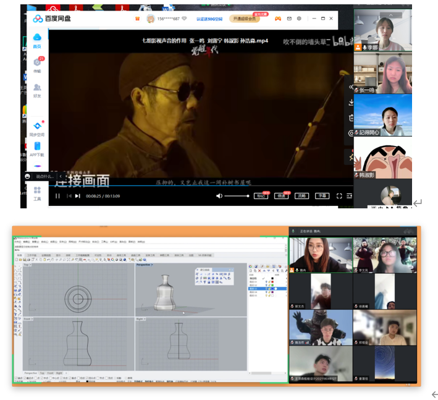Open the mail messages icon in title bar
The width and height of the screenshot is (438, 400).
pos(289,19)
